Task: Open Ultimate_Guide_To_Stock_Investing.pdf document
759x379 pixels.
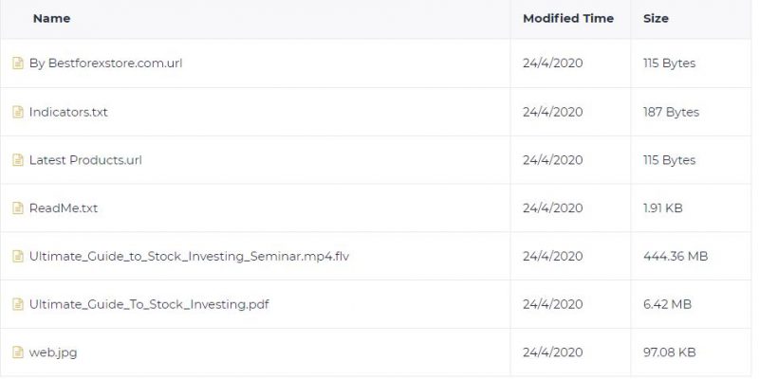Action: click(x=149, y=304)
